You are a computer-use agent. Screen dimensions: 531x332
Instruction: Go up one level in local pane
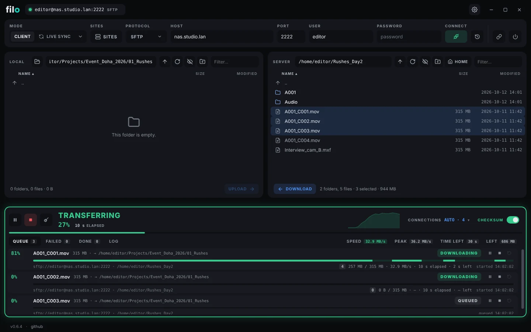pos(165,62)
